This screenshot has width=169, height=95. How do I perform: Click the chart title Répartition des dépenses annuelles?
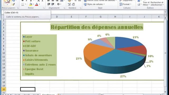97,27
